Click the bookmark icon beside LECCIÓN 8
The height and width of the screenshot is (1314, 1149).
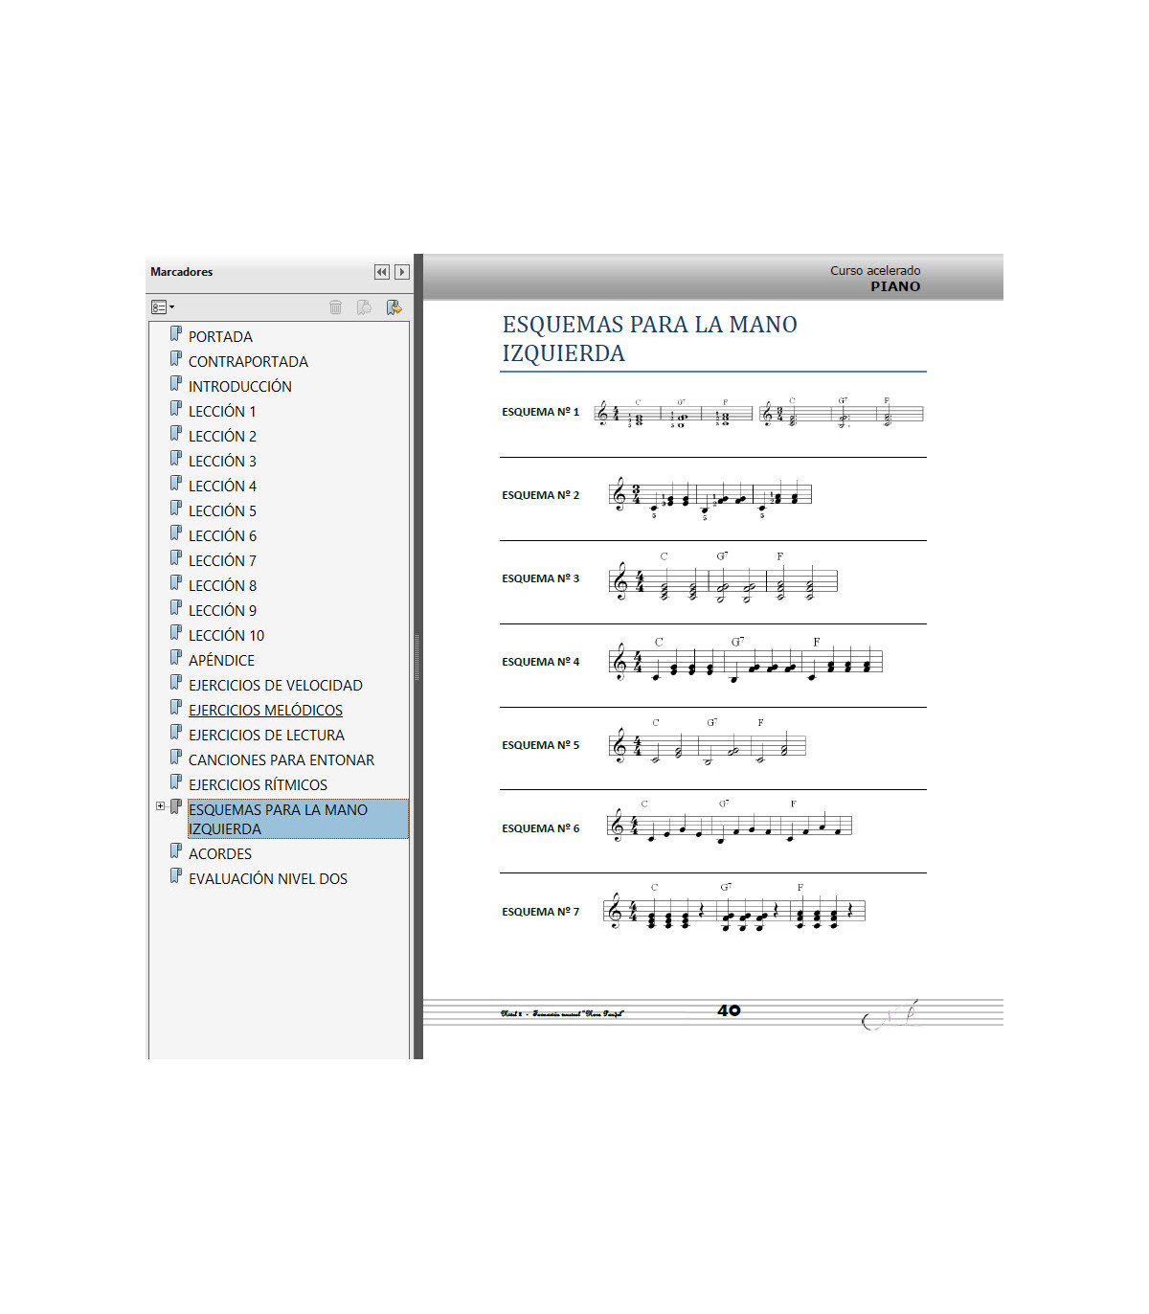click(x=176, y=583)
